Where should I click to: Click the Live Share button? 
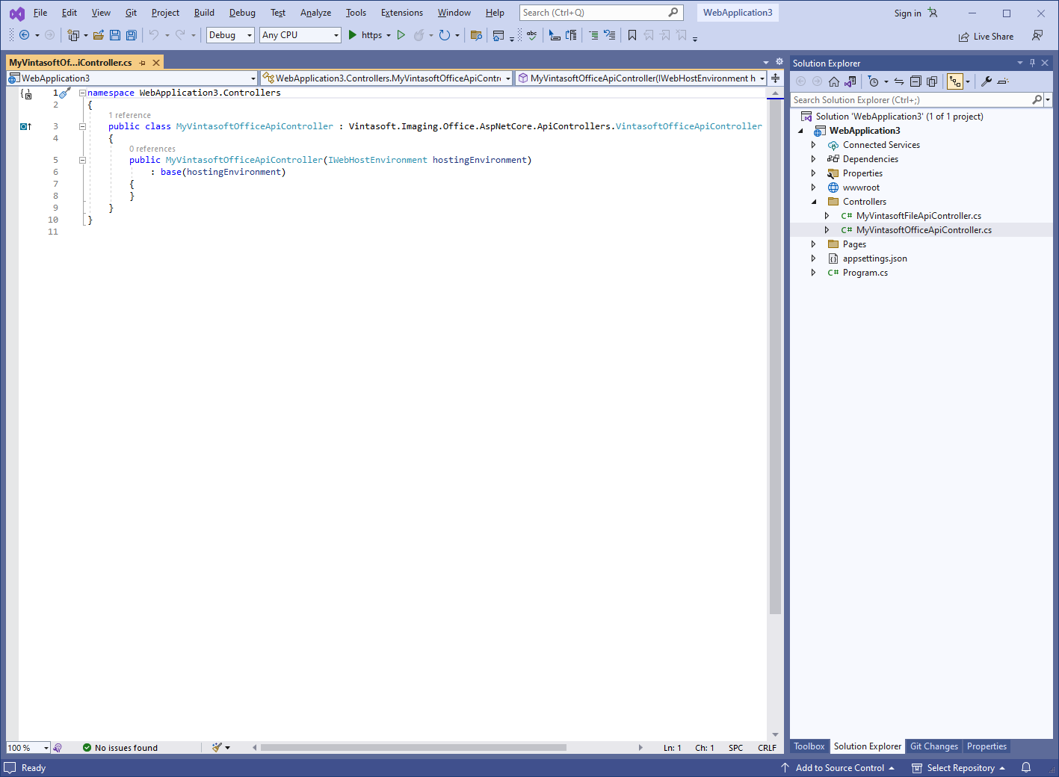987,37
